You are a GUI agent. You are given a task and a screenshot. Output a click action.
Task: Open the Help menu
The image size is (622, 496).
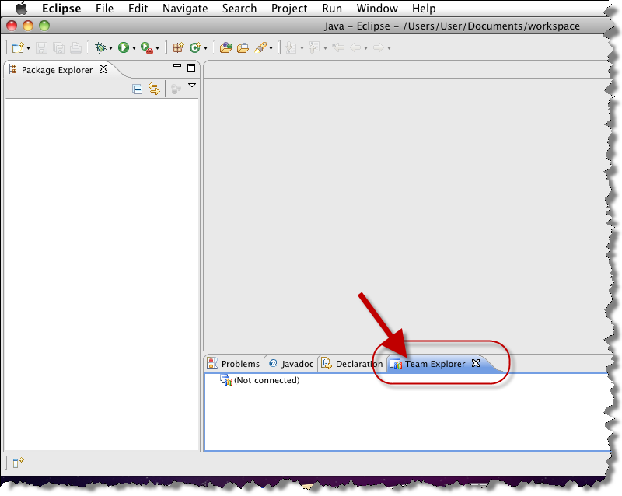click(x=424, y=9)
